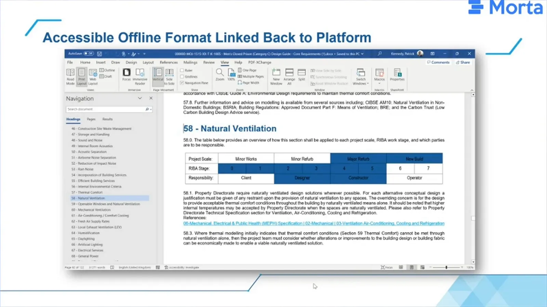Split the document window
The width and height of the screenshot is (547, 307).
(302, 75)
